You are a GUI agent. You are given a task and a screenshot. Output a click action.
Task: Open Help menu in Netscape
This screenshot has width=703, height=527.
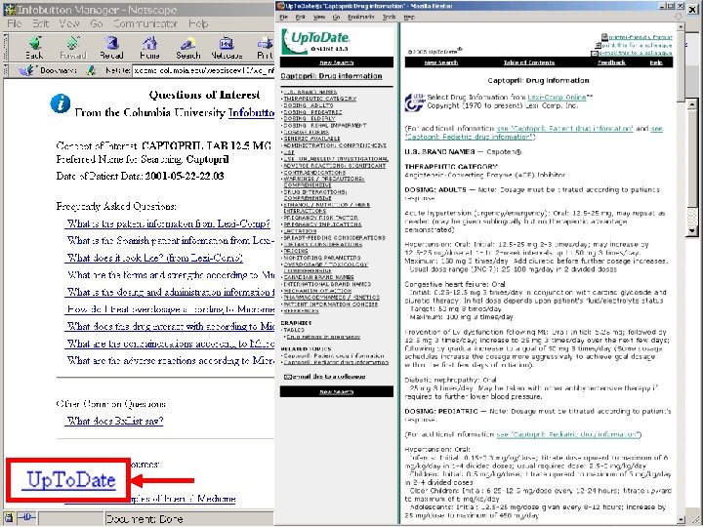coord(197,23)
